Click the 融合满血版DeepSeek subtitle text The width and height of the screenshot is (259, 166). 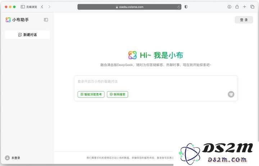[x=156, y=65]
